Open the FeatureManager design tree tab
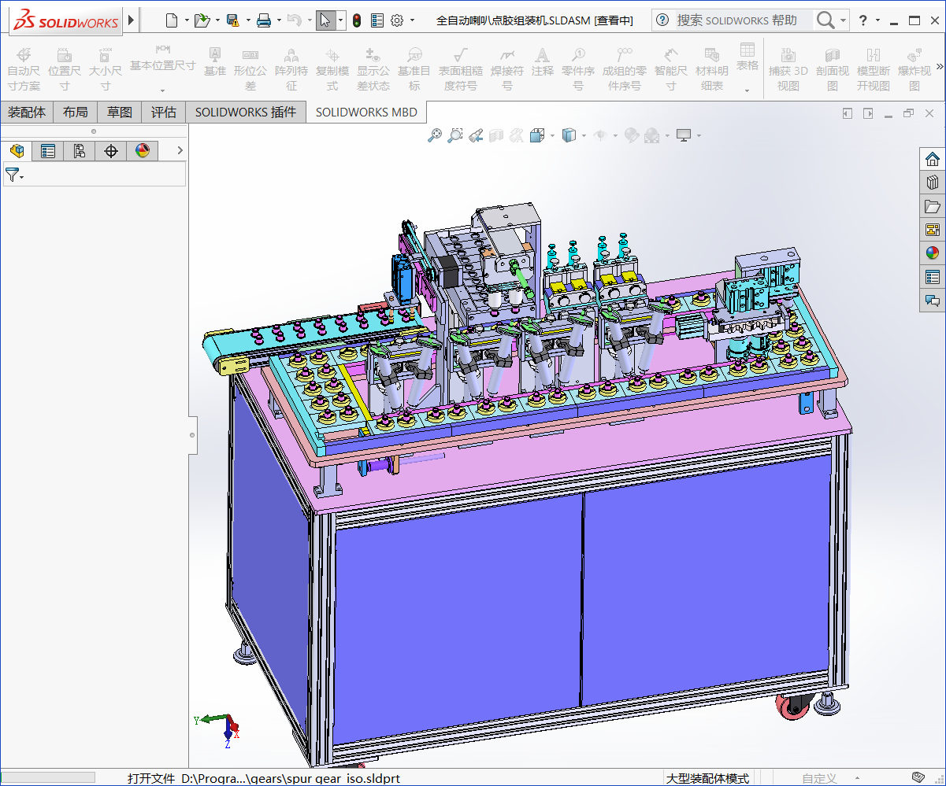The image size is (946, 786). pyautogui.click(x=17, y=151)
